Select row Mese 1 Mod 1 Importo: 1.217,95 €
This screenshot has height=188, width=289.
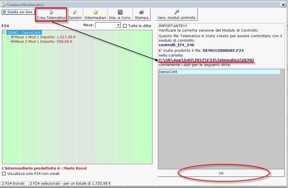coord(45,37)
